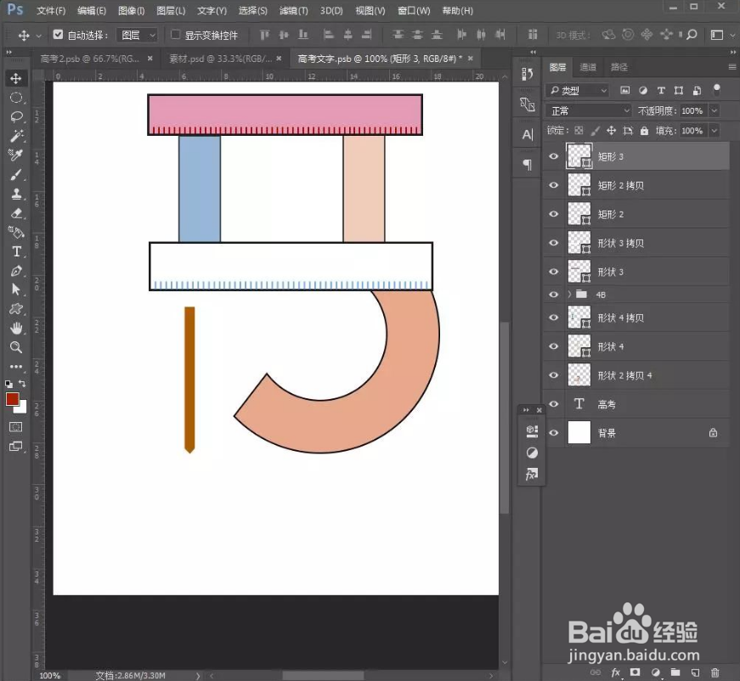
Task: Hide the 矩形 2 layer
Action: 554,214
